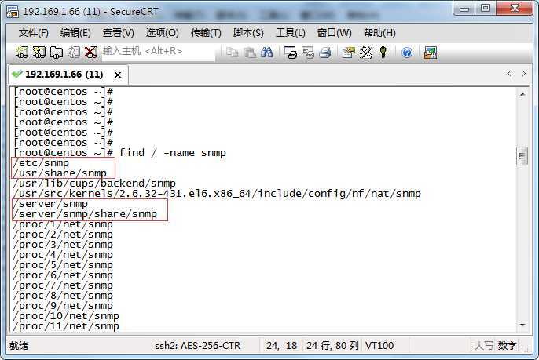Open Session Options toolbar icon

[x=349, y=53]
